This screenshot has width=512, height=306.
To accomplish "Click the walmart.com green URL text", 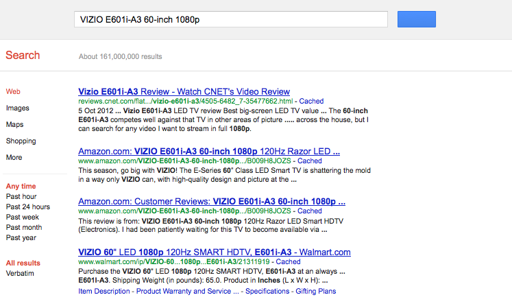I will click(174, 261).
